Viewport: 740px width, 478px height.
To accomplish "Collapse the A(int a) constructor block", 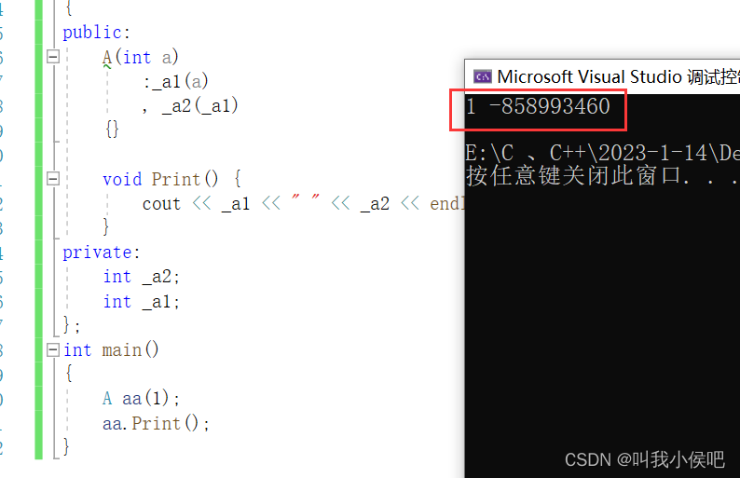I will click(53, 57).
